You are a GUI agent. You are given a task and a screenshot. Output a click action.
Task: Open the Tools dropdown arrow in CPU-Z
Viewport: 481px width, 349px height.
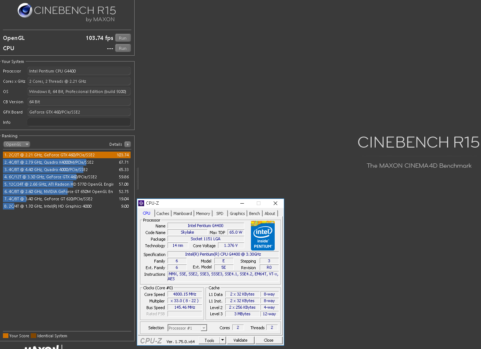[222, 340]
